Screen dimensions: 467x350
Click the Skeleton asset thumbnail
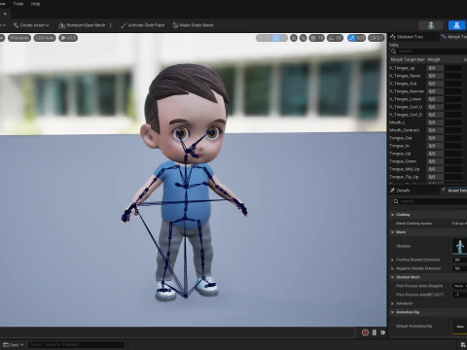[460, 246]
